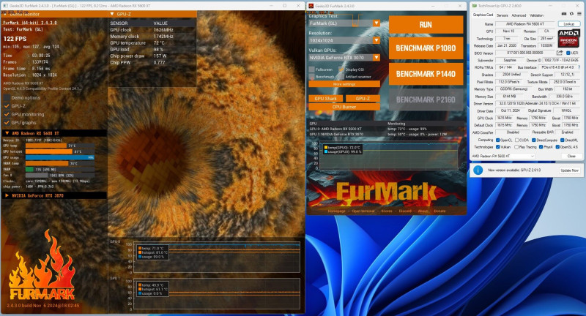Image resolution: width=586 pixels, height=316 pixels.
Task: Click Close button in GPU-Z
Action: [x=571, y=156]
